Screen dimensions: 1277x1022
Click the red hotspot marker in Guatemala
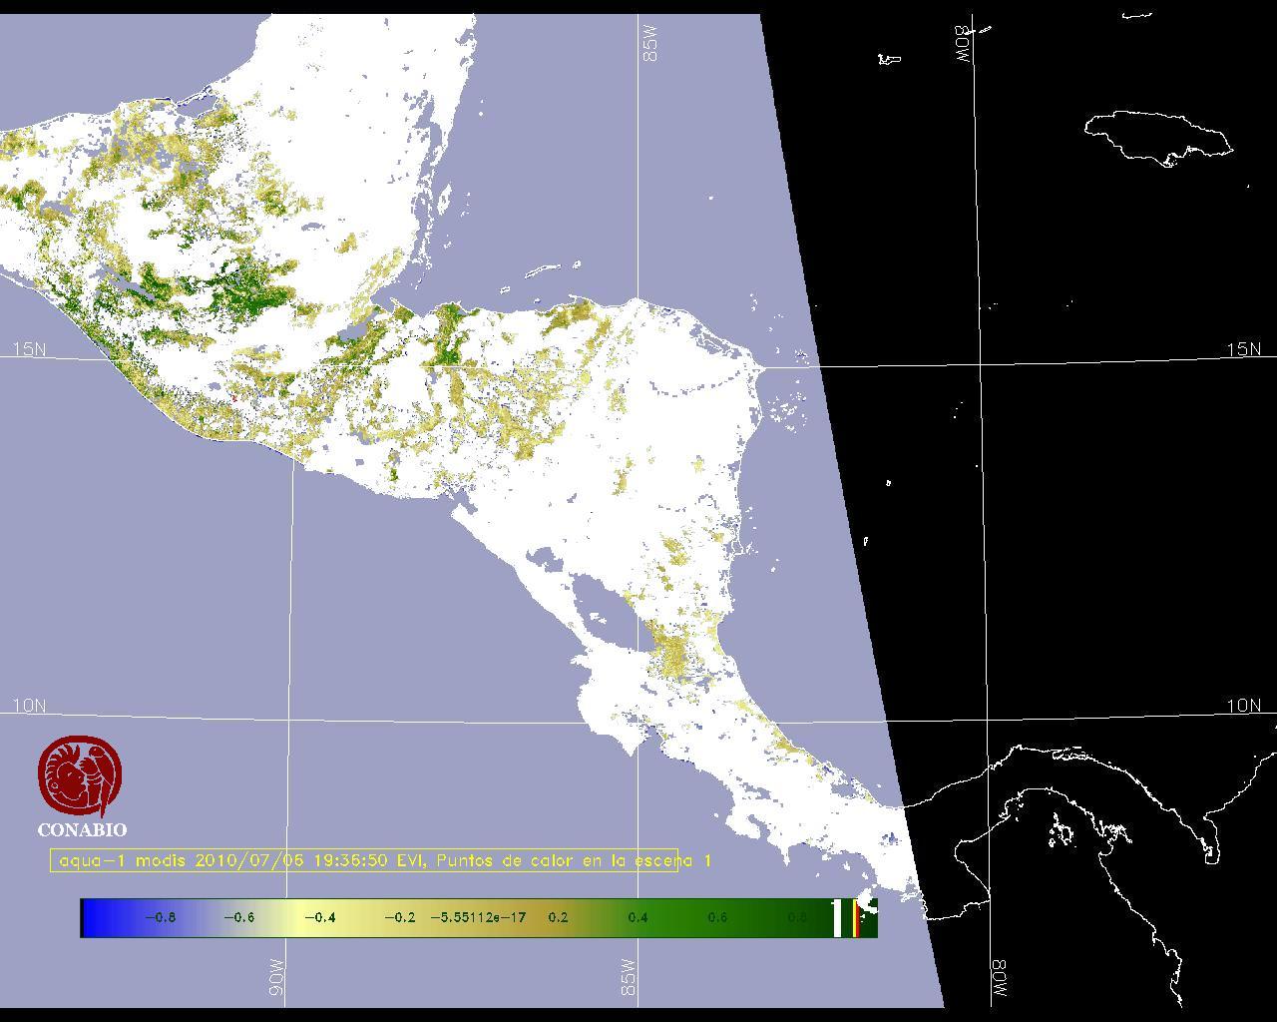pos(233,398)
